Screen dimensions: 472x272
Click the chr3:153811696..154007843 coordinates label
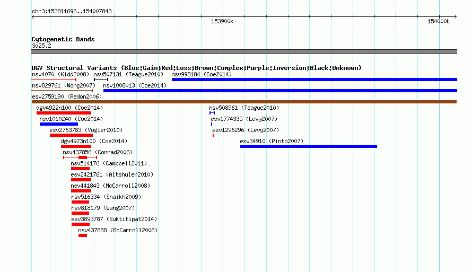coord(72,11)
